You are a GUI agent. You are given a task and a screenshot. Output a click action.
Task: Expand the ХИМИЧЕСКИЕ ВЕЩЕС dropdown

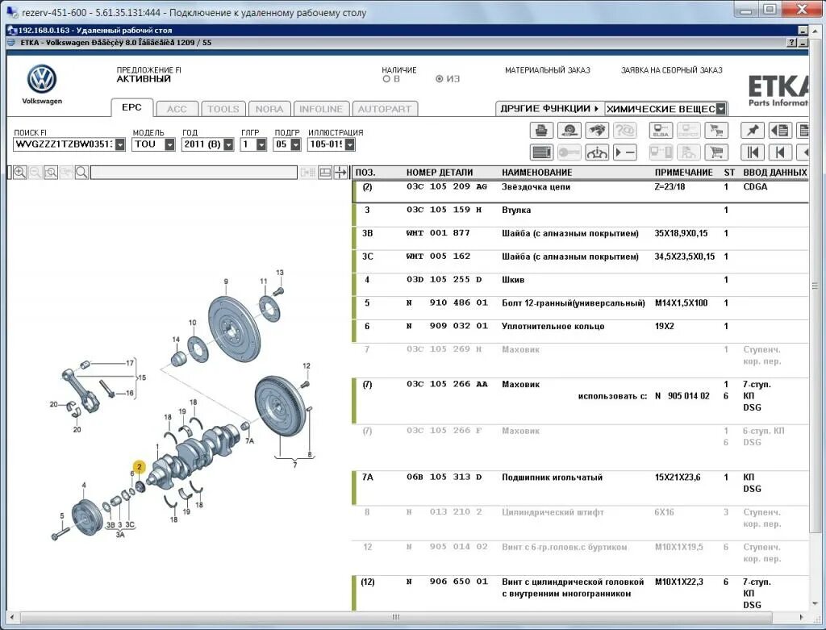721,109
